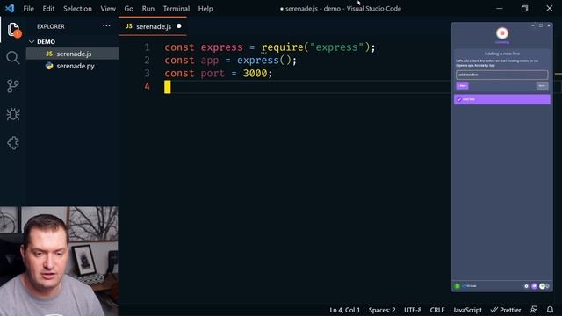The image size is (562, 316).
Task: Click the Serenade listening microphone button
Action: pos(501,33)
